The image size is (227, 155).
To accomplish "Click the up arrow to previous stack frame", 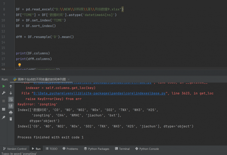I will (x=11, y=86).
